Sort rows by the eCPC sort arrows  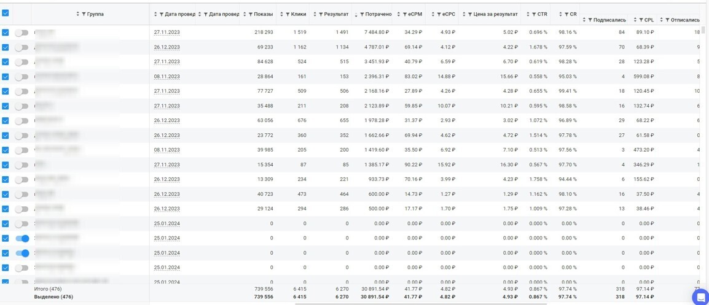click(433, 14)
